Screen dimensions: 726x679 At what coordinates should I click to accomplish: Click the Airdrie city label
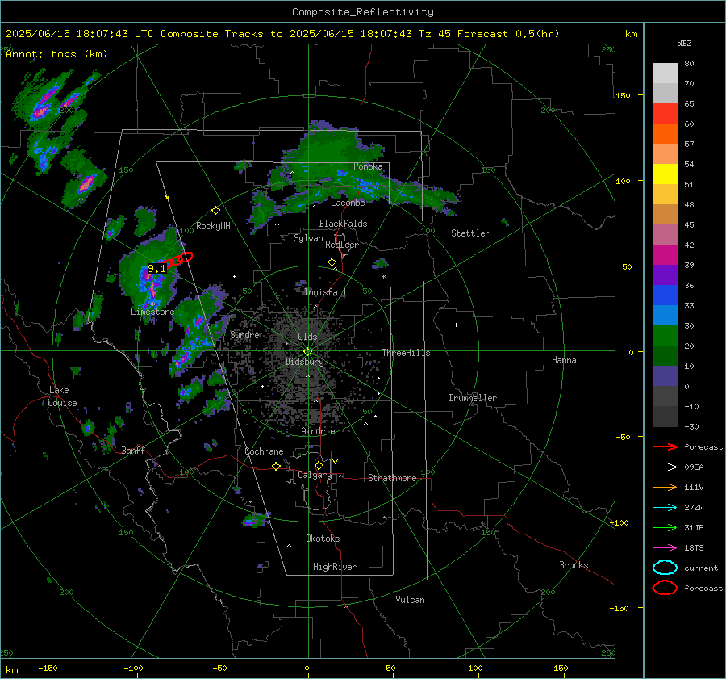pos(318,431)
